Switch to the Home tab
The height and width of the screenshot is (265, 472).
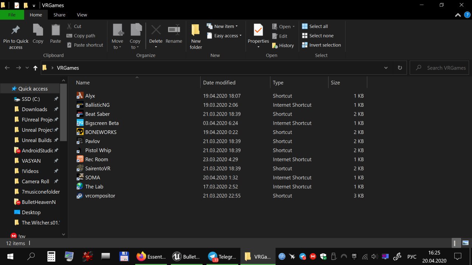(x=36, y=15)
